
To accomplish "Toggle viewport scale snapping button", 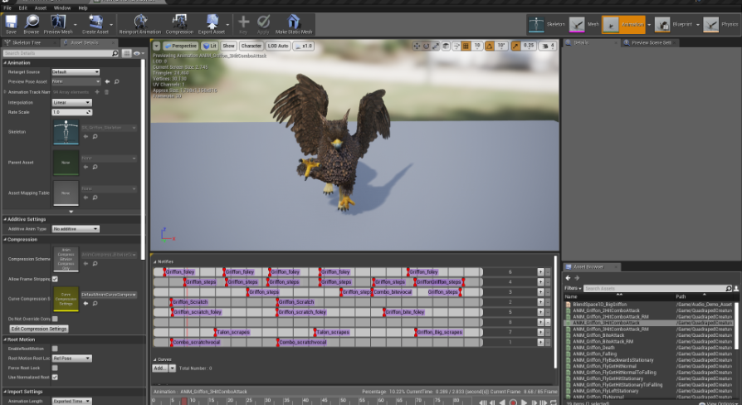I will coord(515,46).
